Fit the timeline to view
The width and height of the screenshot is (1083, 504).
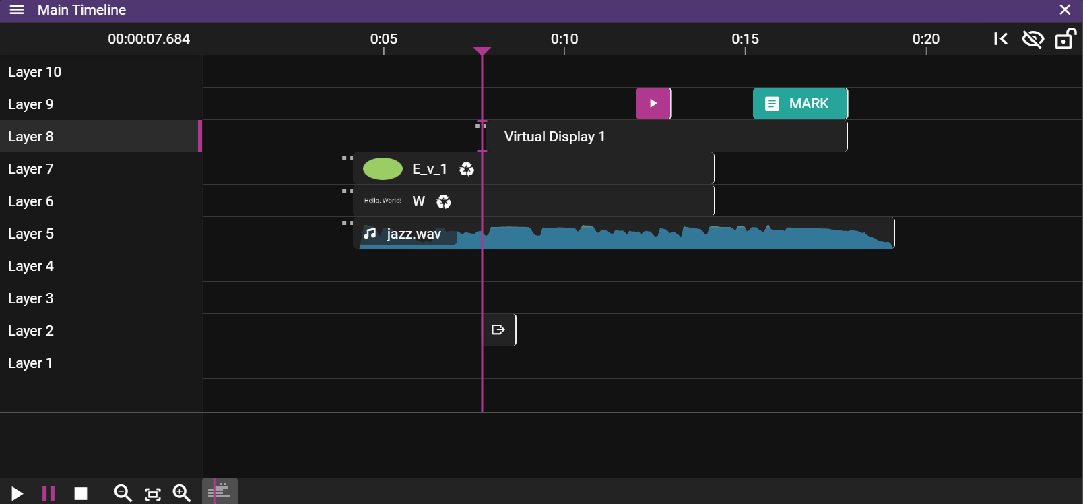pyautogui.click(x=153, y=494)
